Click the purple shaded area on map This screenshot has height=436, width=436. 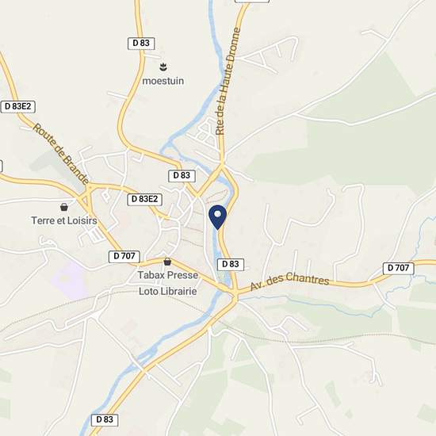click(x=69, y=280)
